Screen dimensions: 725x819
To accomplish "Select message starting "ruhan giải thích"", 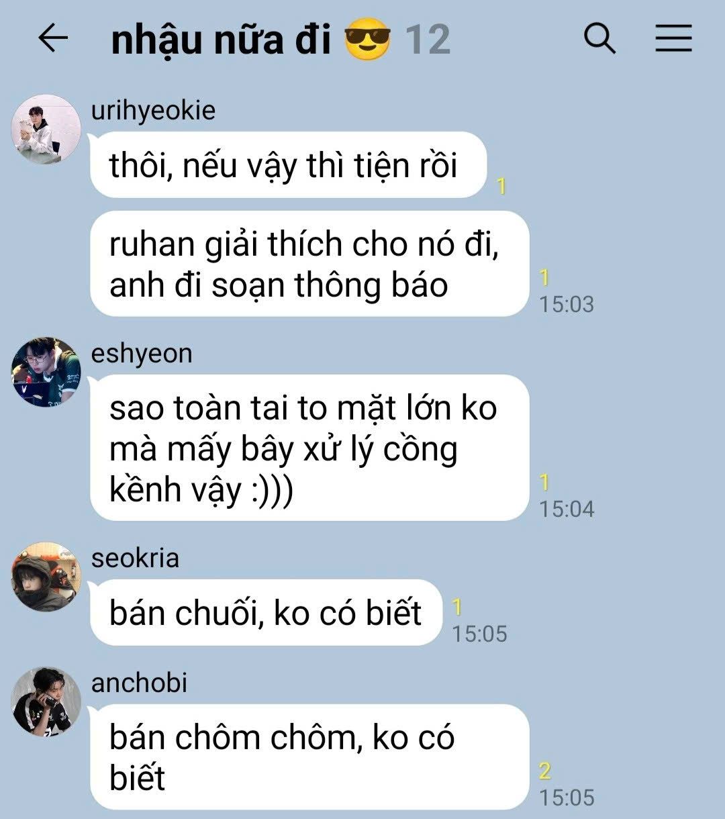I will (x=309, y=264).
